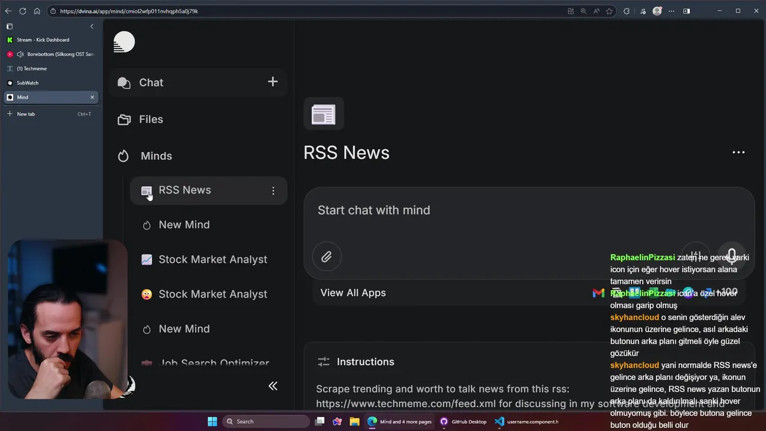Open the browser profile avatar
The image size is (766, 431).
(657, 11)
